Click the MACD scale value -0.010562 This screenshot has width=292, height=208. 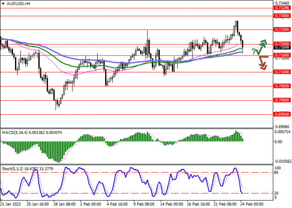[x=282, y=161]
